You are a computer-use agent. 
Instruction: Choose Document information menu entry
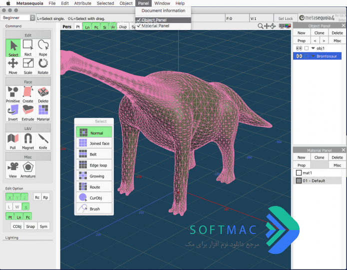pyautogui.click(x=163, y=10)
